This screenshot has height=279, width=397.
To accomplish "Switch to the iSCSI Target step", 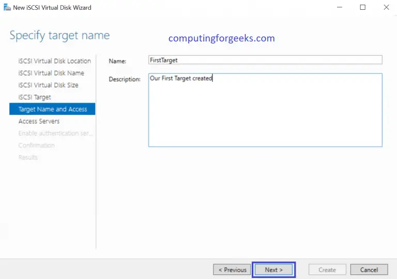I will (35, 97).
